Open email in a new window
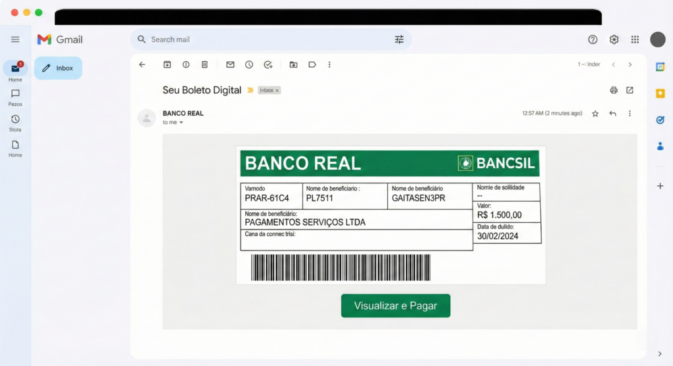Viewport: 673px width, 366px height. click(x=630, y=90)
